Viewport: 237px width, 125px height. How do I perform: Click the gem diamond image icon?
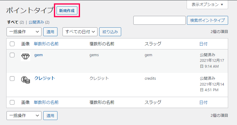(25, 56)
